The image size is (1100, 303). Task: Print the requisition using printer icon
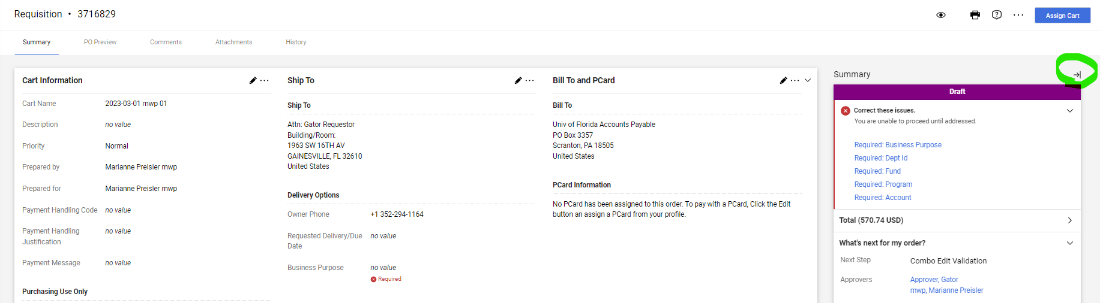(975, 15)
